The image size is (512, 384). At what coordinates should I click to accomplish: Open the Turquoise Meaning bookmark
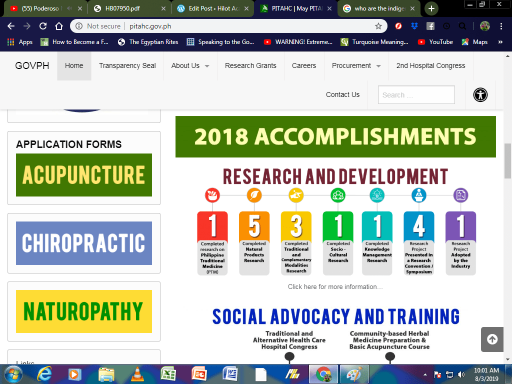tap(374, 42)
